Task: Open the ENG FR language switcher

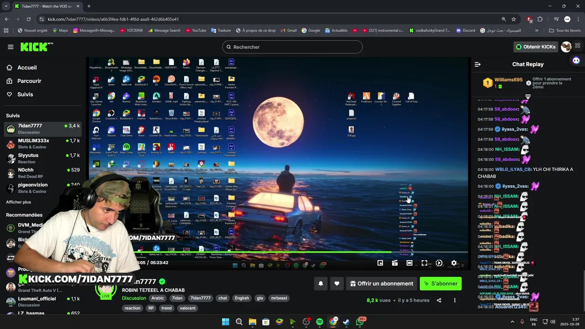Action: click(533, 322)
